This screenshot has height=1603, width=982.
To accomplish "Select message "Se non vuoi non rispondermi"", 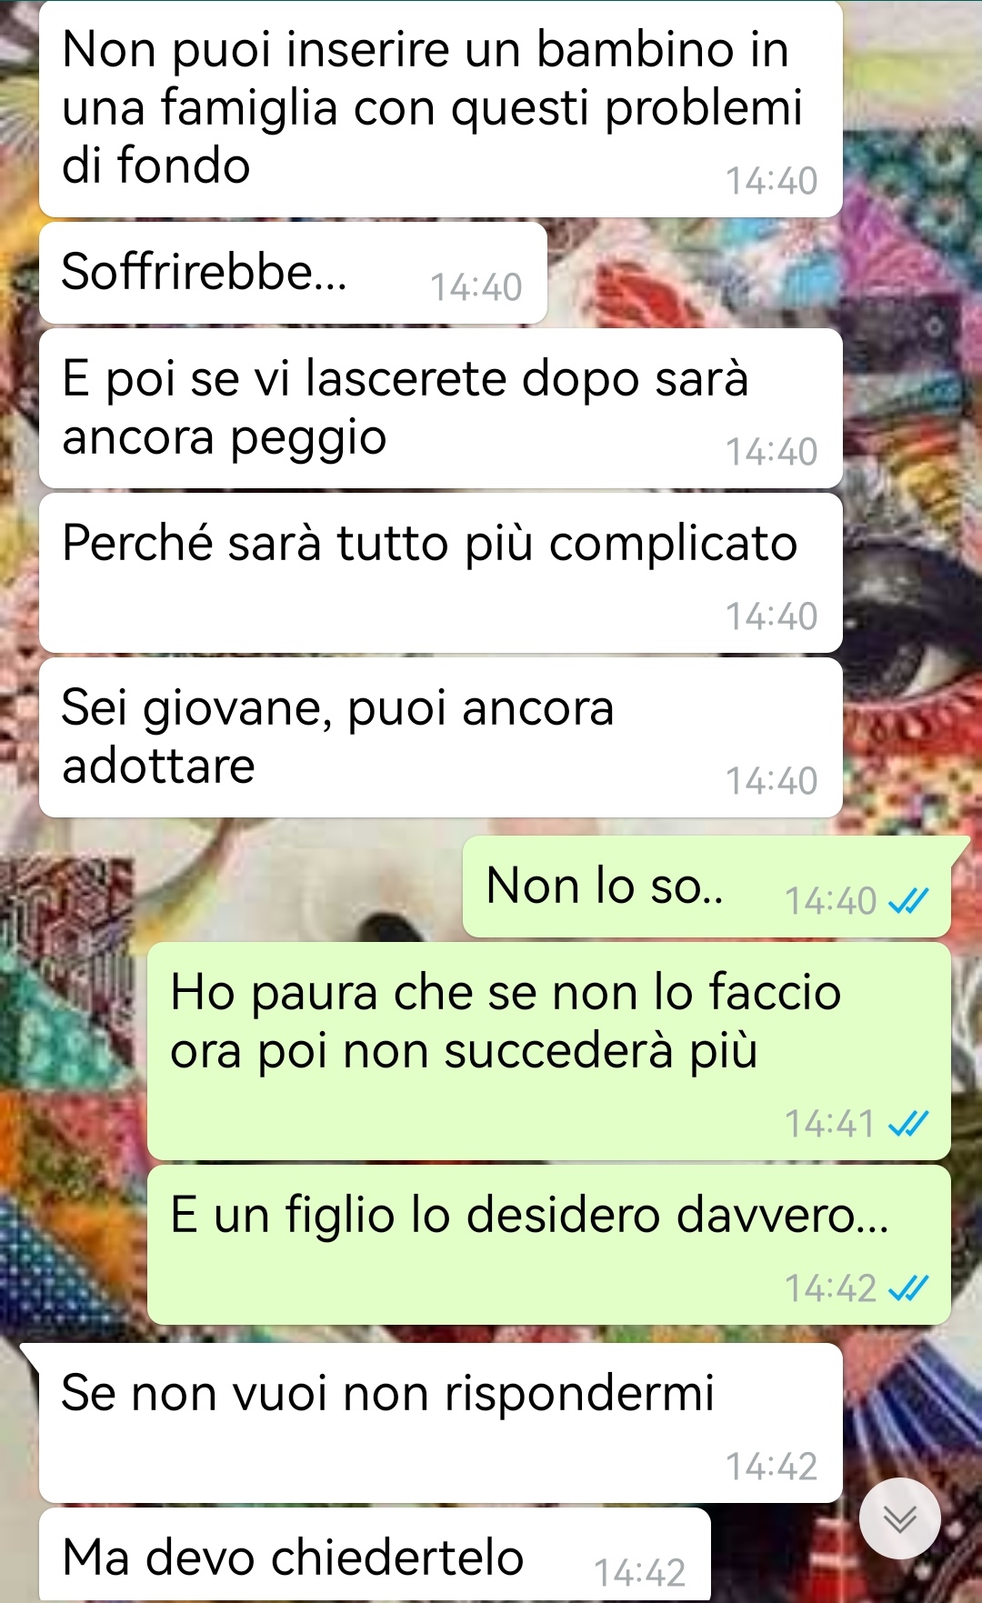I will pos(441,1423).
